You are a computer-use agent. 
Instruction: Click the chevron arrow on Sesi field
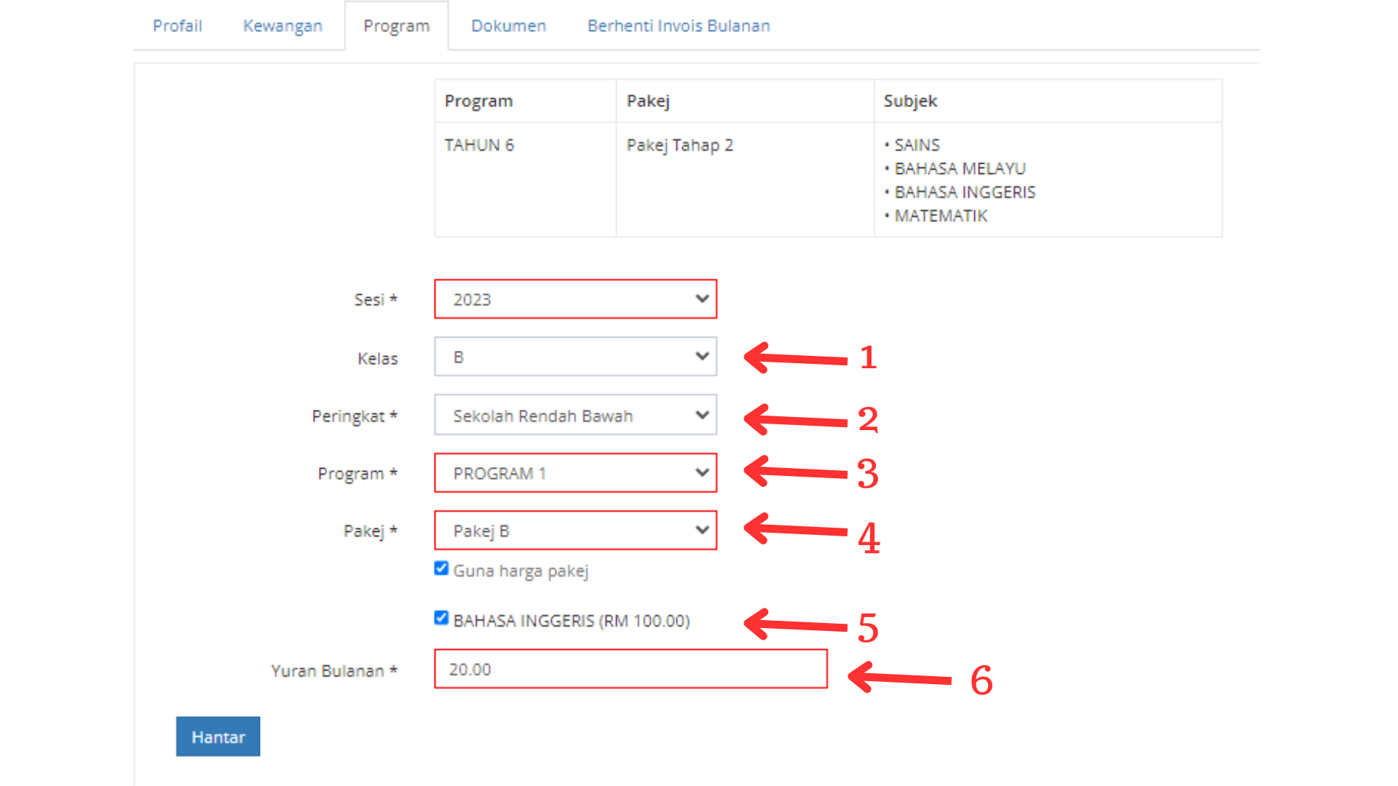702,298
